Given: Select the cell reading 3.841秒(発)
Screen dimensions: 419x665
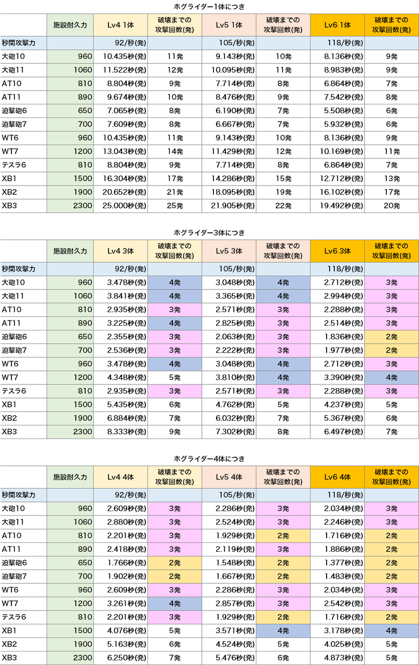Looking at the screenshot, I should click(121, 296).
